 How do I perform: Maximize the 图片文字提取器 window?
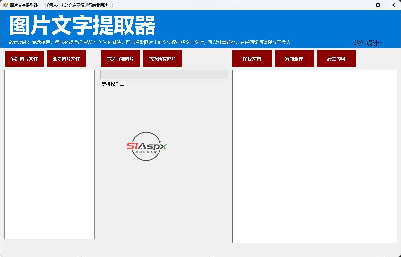coord(378,5)
